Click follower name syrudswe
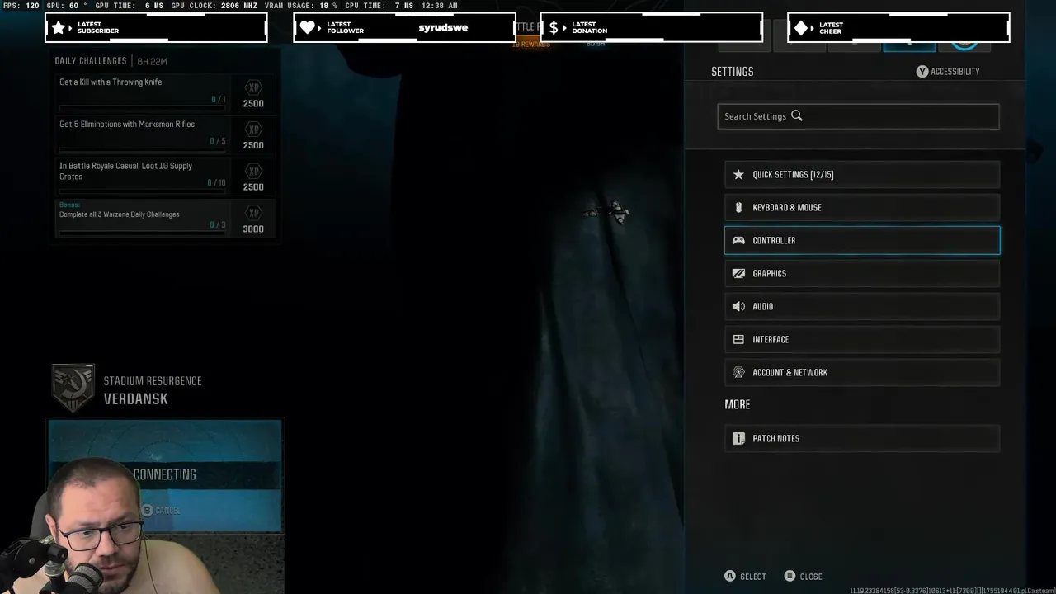The image size is (1056, 594). [x=443, y=27]
